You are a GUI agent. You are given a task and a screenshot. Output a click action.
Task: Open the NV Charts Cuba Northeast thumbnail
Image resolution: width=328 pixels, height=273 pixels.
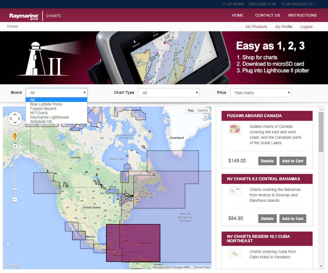click(235, 253)
